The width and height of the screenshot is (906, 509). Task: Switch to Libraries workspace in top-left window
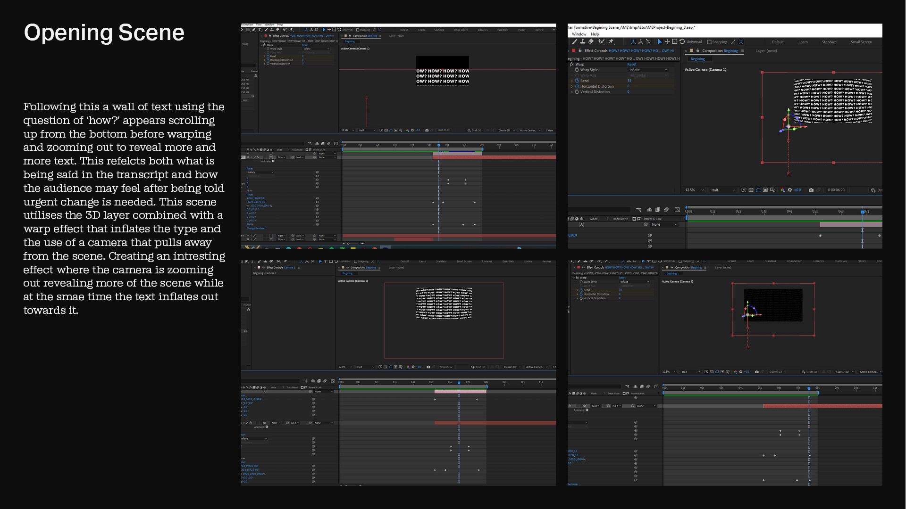point(483,30)
